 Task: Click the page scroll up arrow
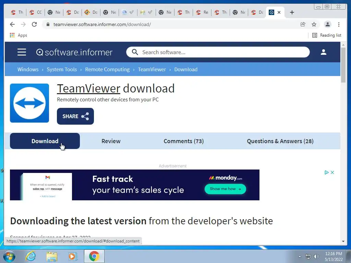tap(343, 45)
